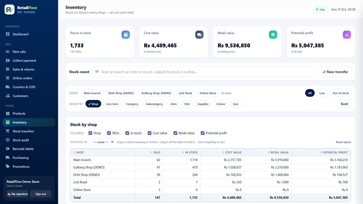Image resolution: width=363 pixels, height=204 pixels.
Task: Open the My signature button
Action: pos(17,194)
